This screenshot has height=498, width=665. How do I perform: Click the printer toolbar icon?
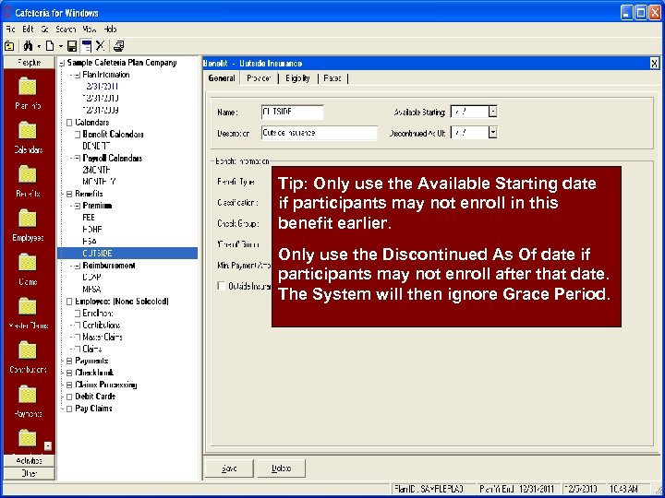(119, 46)
